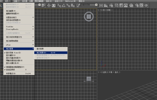Expand the SteeringWheels submenu
Image resolution: width=157 pixels, height=100 pixels.
coord(19,29)
